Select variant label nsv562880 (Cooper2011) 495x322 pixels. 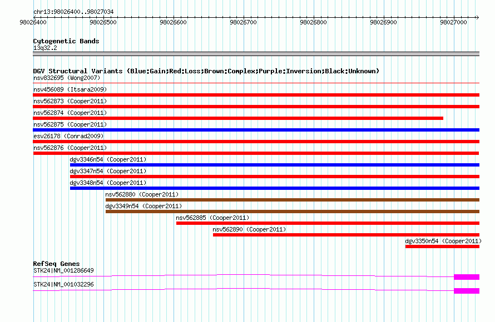142,194
